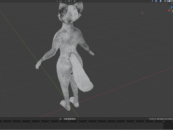The height and width of the screenshot is (130, 173).
Task: Expand the gizmo options dropdown arrow
Action: (x=158, y=1)
